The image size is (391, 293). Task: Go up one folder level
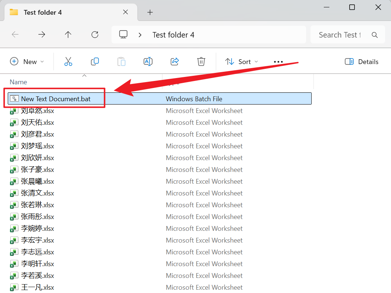tap(68, 35)
